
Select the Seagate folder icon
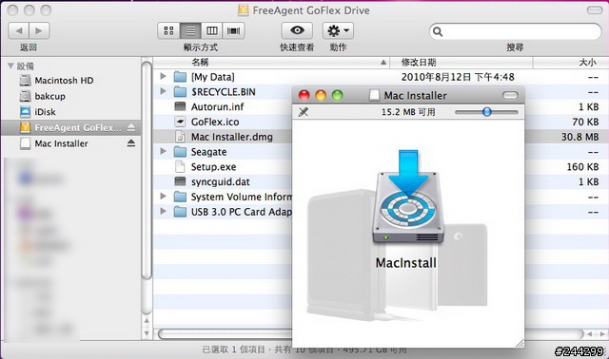coord(180,152)
